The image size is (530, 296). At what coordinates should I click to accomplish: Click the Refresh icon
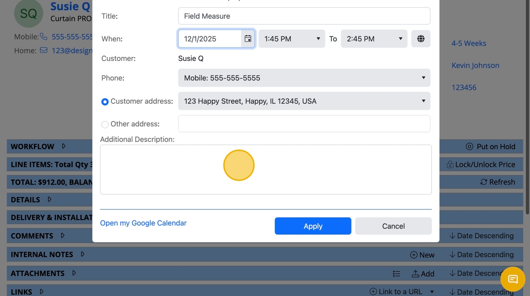[x=484, y=182]
